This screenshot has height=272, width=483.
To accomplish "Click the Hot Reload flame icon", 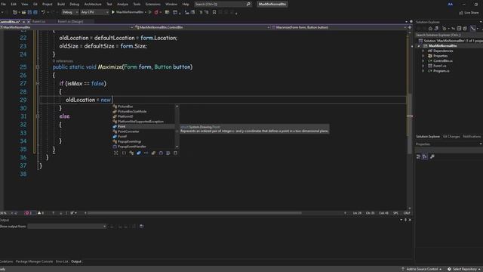I will click(x=156, y=12).
